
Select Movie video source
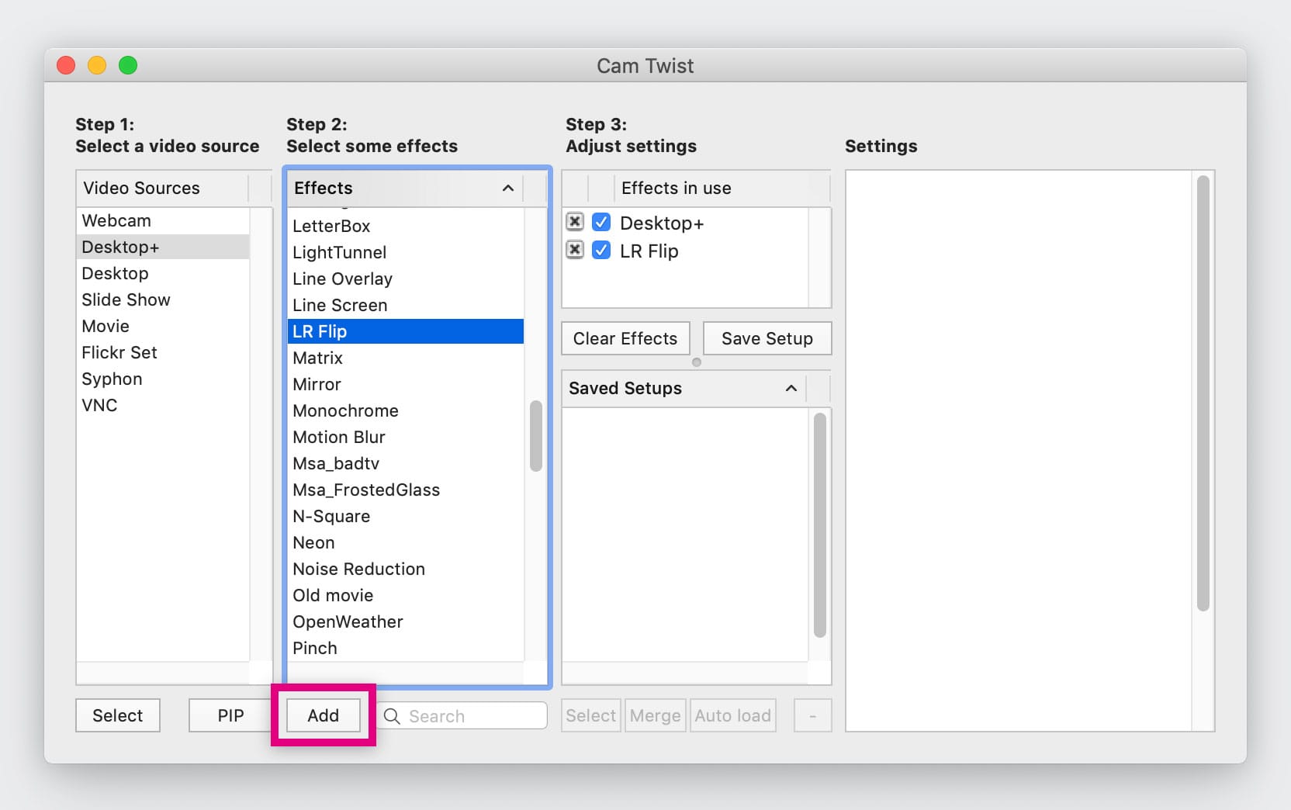pos(162,326)
